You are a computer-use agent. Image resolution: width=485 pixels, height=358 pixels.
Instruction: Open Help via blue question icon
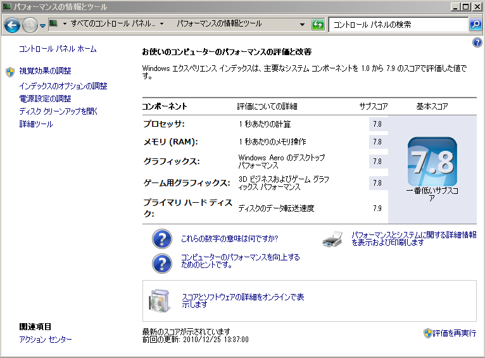click(477, 42)
